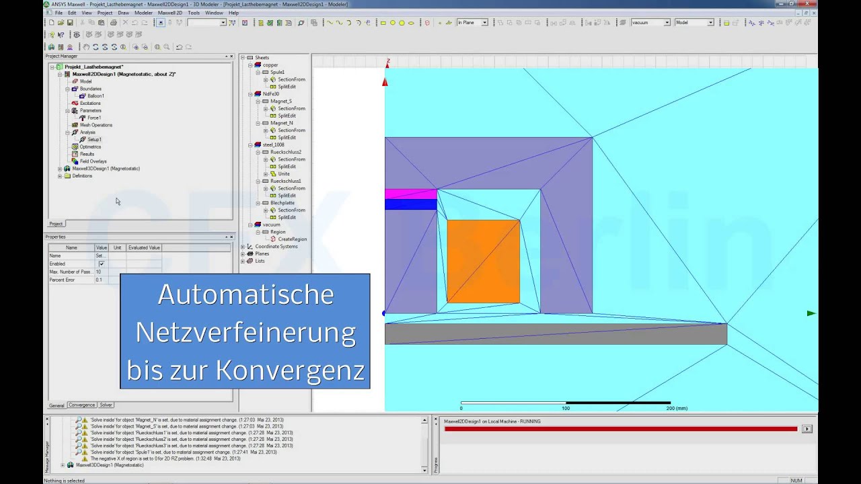Expand the Maxwell3DDesign1 (Magnetostatic) project node
The width and height of the screenshot is (861, 484).
60,169
